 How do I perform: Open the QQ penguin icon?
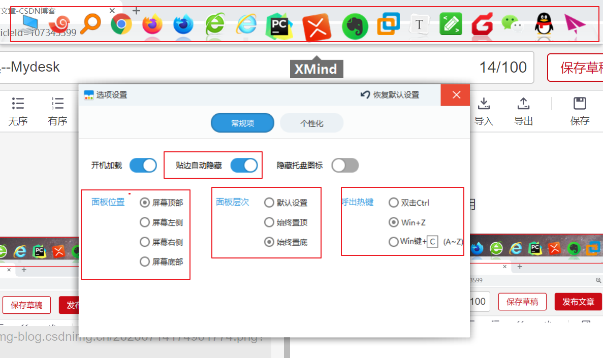(x=544, y=24)
